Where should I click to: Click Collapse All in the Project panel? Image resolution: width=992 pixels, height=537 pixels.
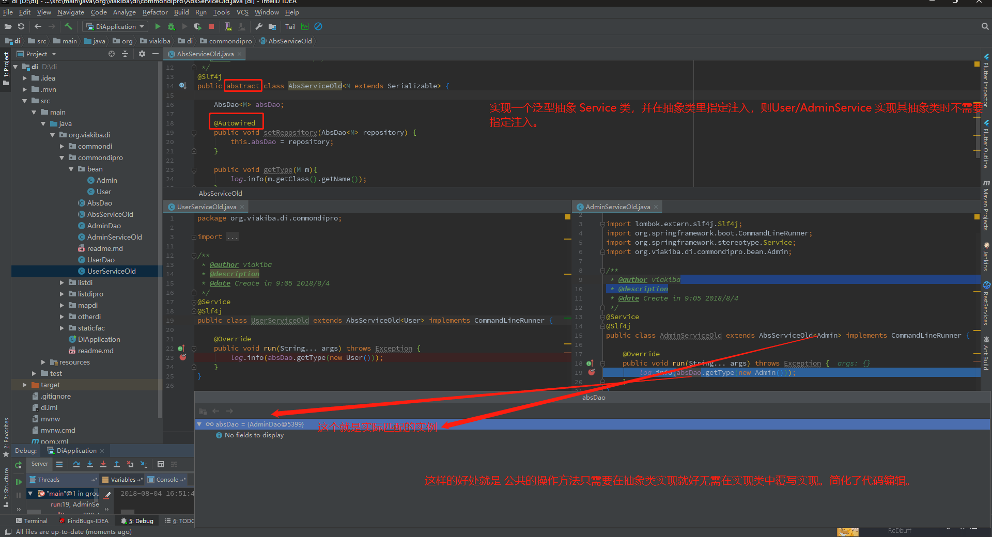pyautogui.click(x=125, y=54)
